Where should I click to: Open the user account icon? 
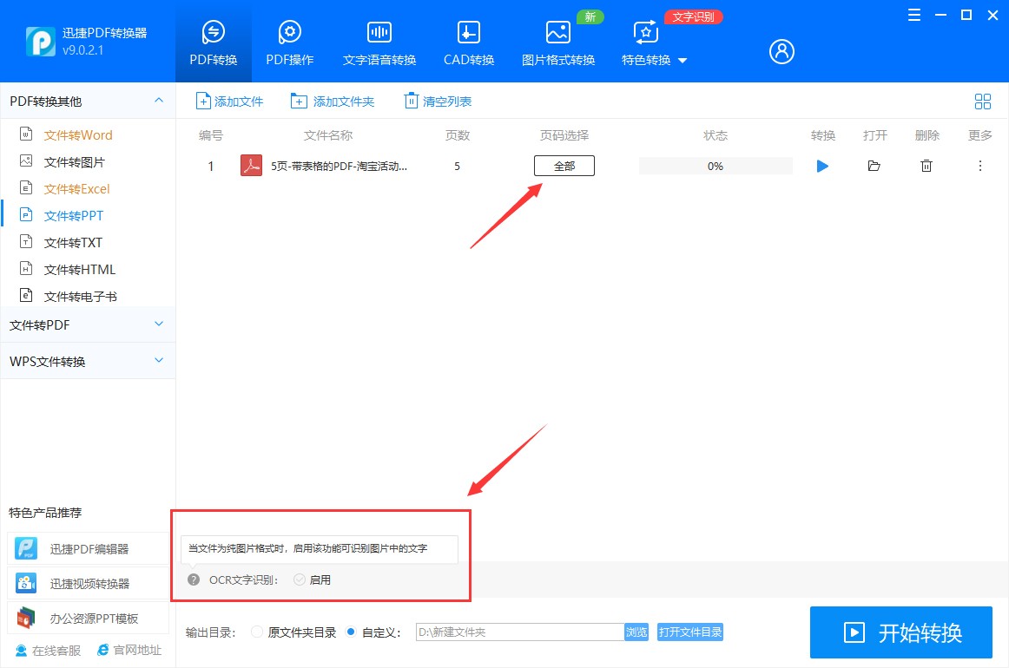[x=781, y=51]
